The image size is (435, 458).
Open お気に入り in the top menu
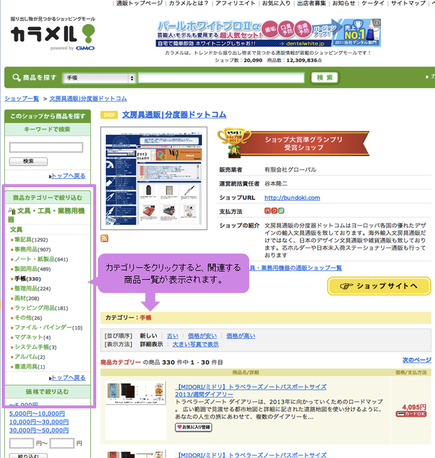click(x=276, y=3)
